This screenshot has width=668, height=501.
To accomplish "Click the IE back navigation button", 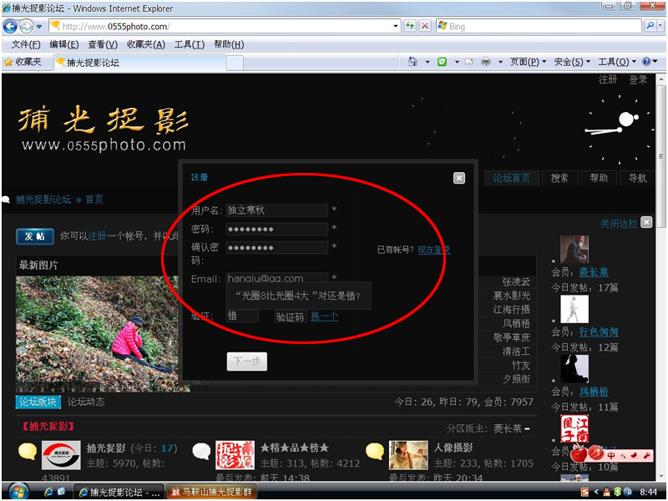I will [x=11, y=27].
